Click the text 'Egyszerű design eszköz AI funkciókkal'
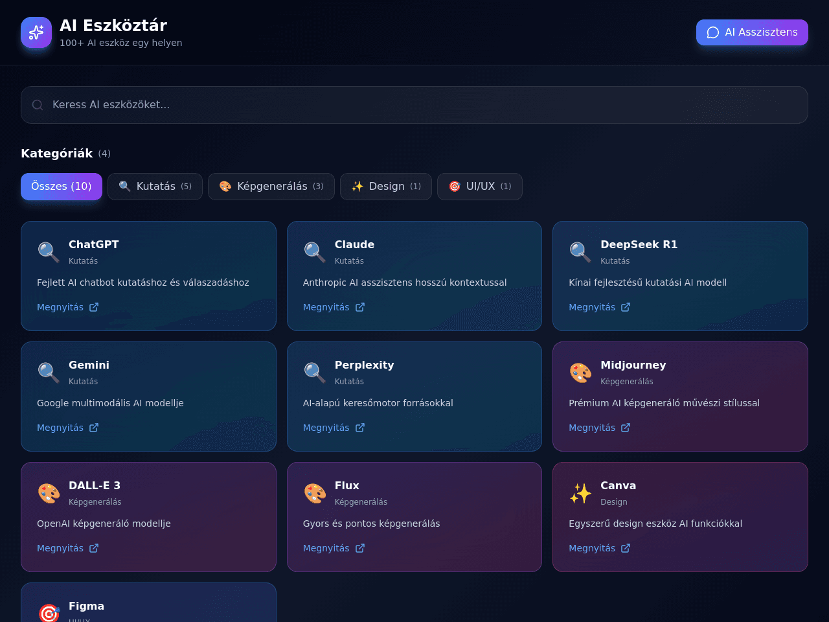The height and width of the screenshot is (622, 829). 655,524
